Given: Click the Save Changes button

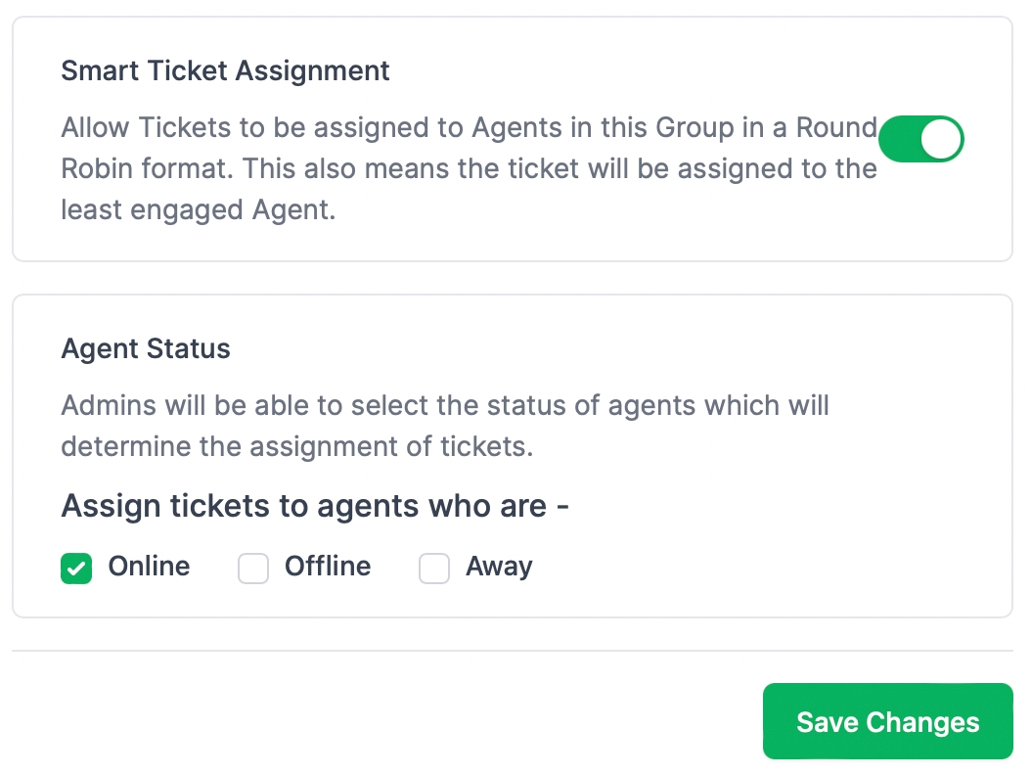Looking at the screenshot, I should (887, 722).
